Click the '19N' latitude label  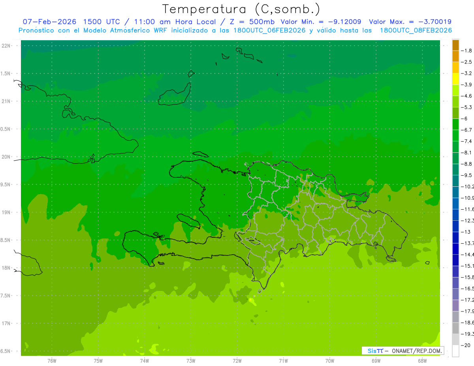(x=6, y=212)
